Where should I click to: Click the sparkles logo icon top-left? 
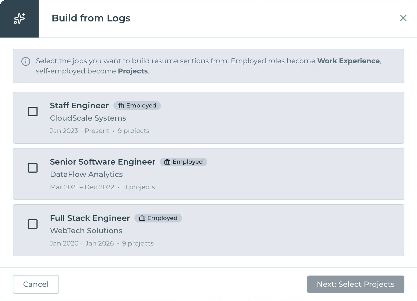[19, 18]
